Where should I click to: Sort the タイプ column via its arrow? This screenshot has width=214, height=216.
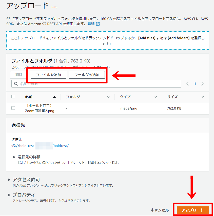point(156,97)
